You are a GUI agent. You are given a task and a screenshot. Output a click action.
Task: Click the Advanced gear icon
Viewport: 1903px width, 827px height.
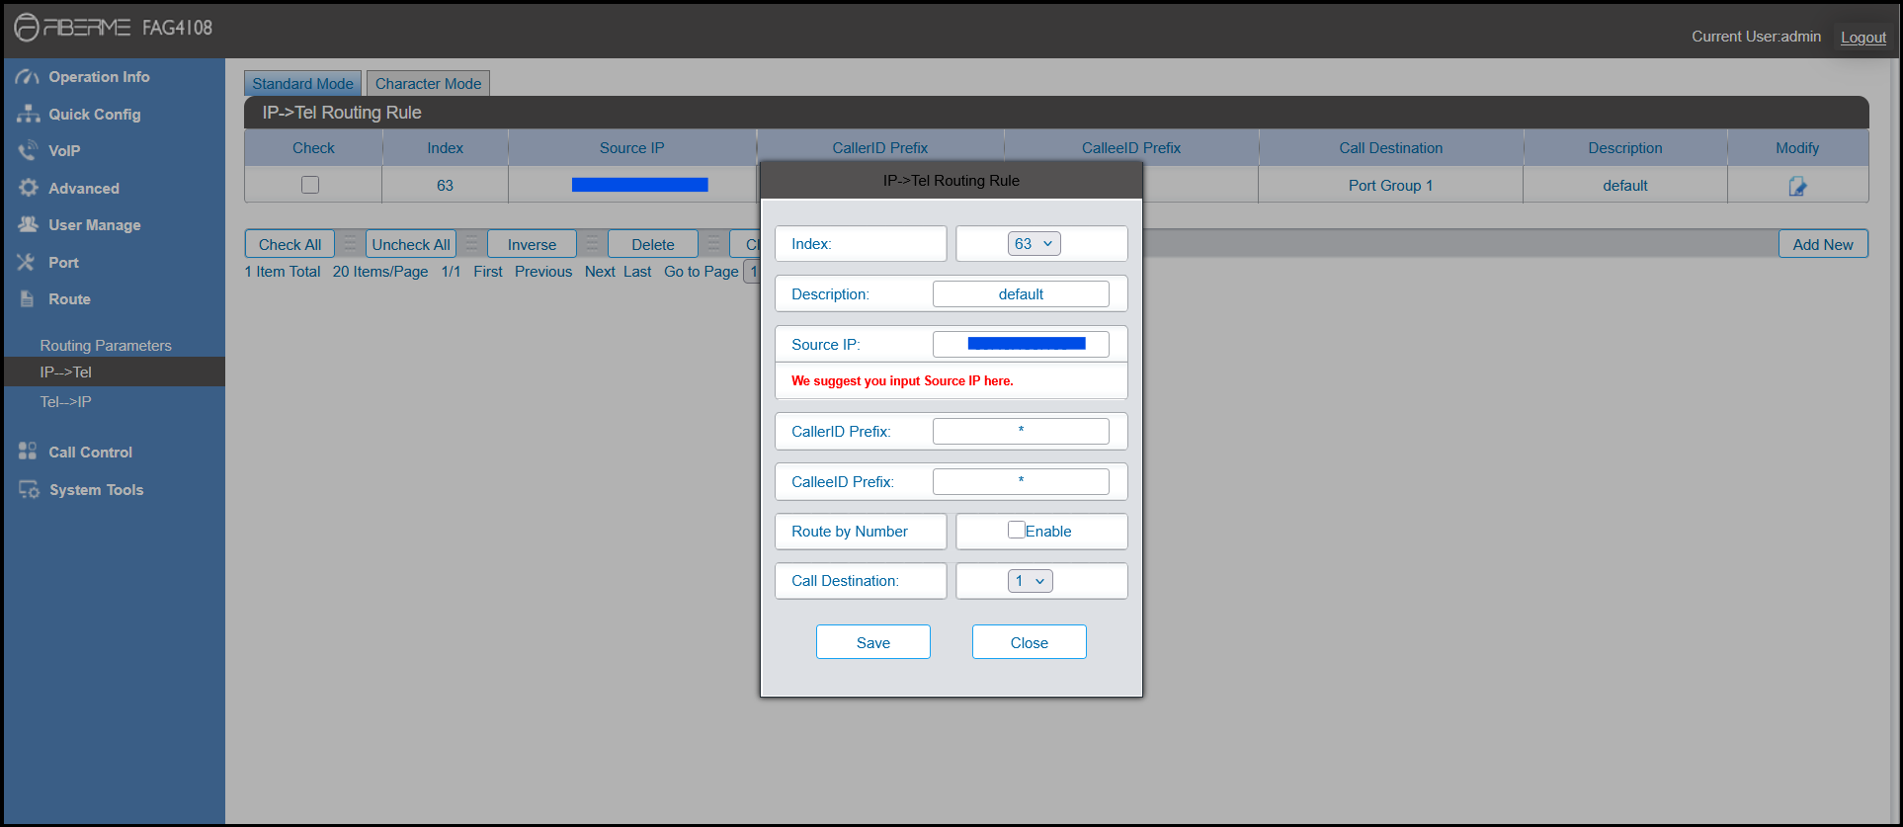tap(28, 188)
